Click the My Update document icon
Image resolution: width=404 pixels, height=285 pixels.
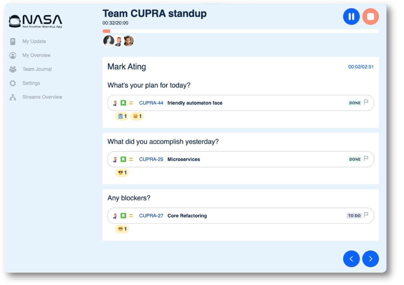[13, 41]
